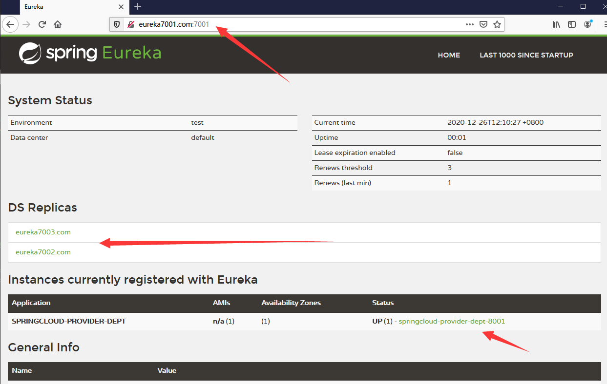Go forward with the browser Forward arrow
Viewport: 607px width, 384px height.
[26, 24]
